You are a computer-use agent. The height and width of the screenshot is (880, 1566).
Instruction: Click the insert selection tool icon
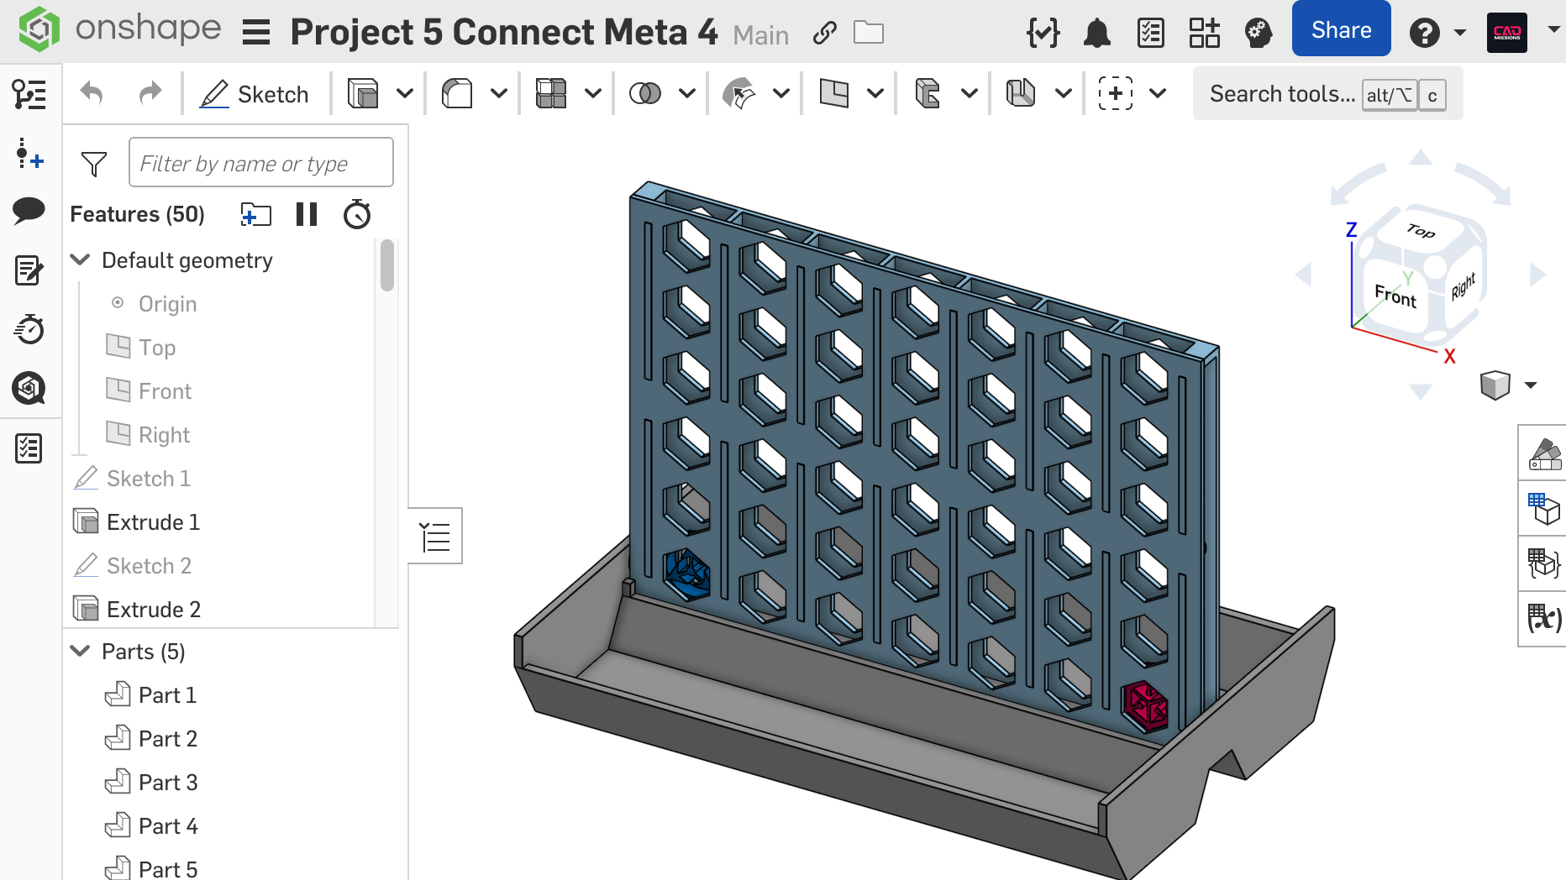click(x=1116, y=93)
